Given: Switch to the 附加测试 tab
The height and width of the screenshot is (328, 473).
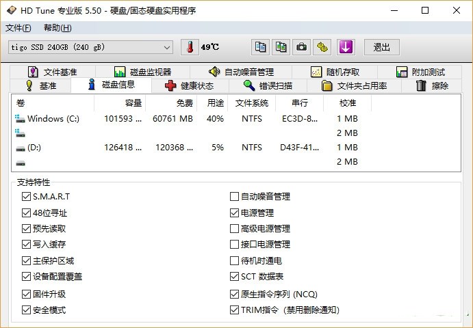Looking at the screenshot, I should 420,72.
